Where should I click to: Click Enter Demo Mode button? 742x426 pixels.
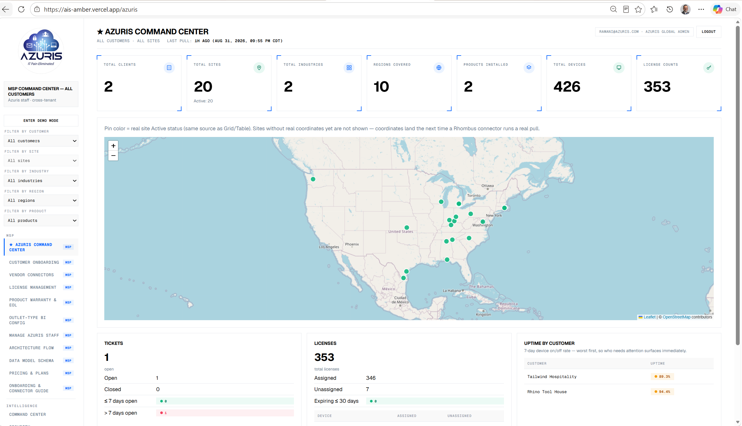(x=41, y=121)
